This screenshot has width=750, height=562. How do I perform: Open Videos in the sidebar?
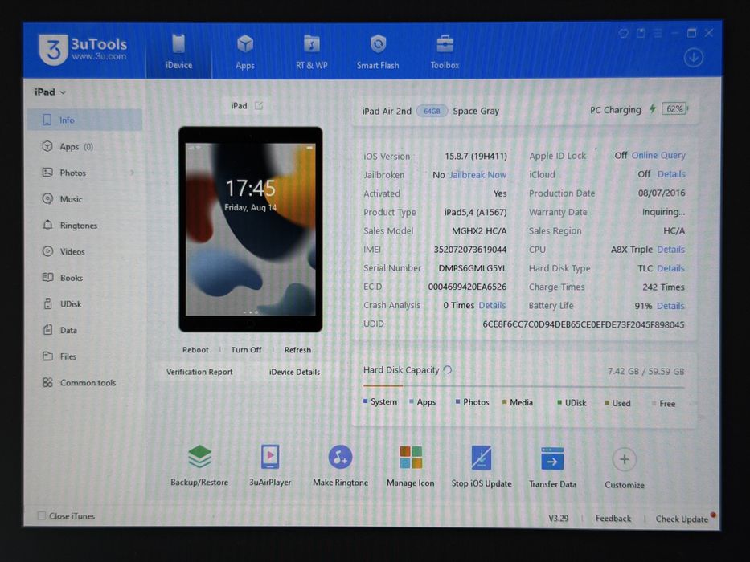tap(84, 252)
